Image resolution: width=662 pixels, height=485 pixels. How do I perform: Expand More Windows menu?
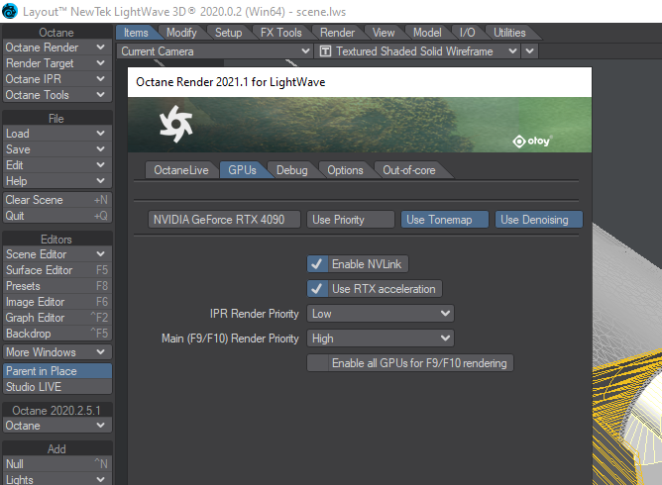click(57, 352)
